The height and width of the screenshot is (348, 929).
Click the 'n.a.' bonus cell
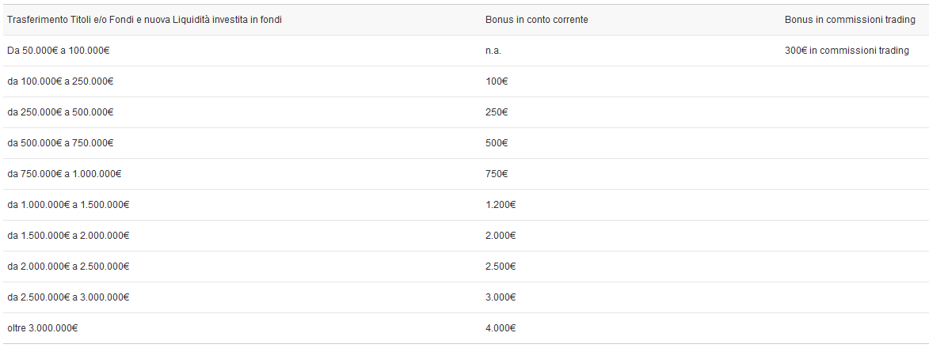point(493,51)
